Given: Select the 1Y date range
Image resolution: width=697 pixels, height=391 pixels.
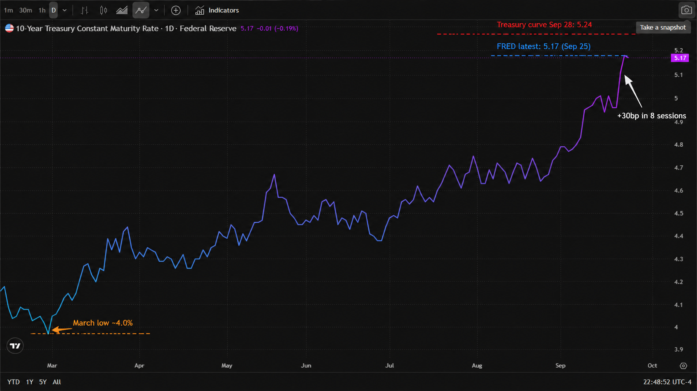Looking at the screenshot, I should [x=30, y=382].
